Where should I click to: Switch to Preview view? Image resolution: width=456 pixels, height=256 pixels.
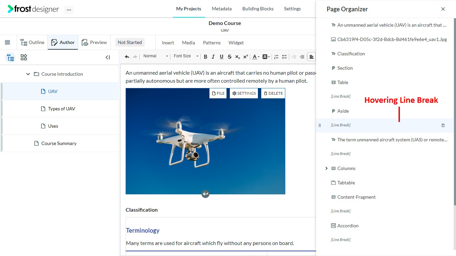tap(94, 42)
